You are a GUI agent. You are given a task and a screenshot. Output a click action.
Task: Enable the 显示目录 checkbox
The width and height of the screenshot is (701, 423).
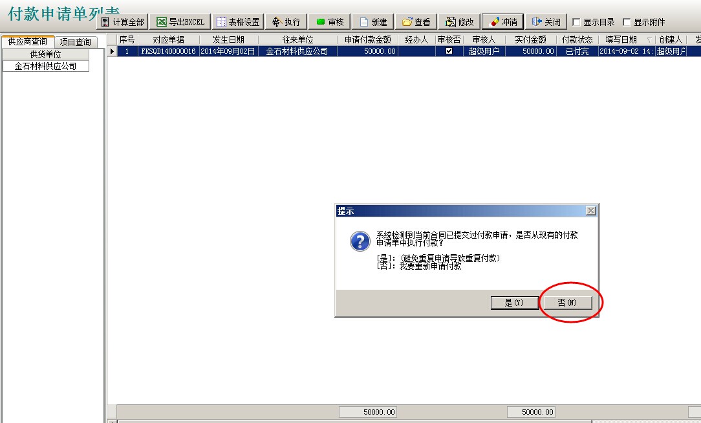(x=577, y=23)
